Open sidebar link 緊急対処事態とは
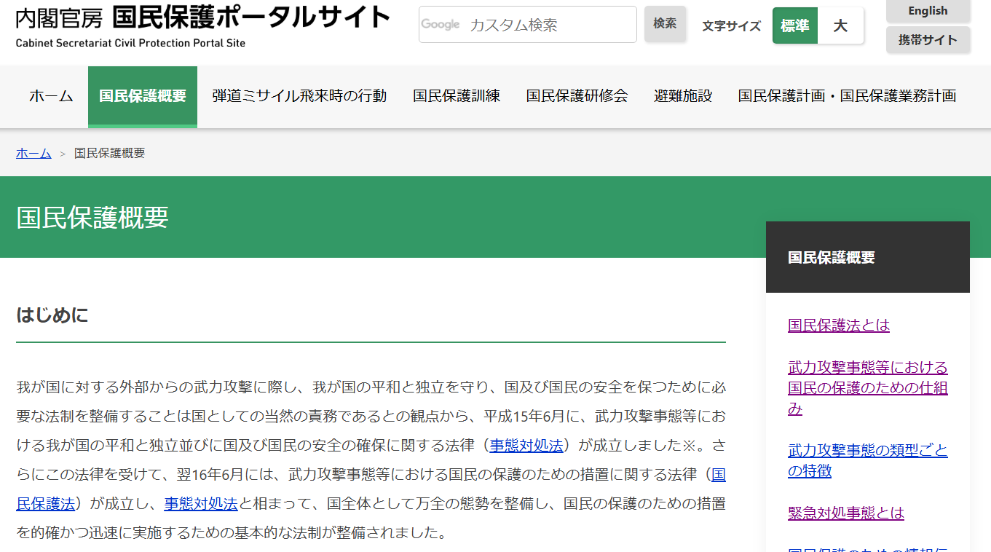991x552 pixels. pyautogui.click(x=845, y=513)
